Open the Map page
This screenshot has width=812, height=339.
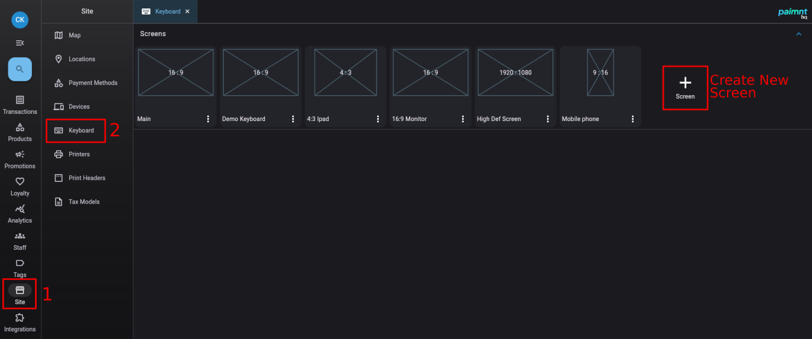(x=87, y=36)
